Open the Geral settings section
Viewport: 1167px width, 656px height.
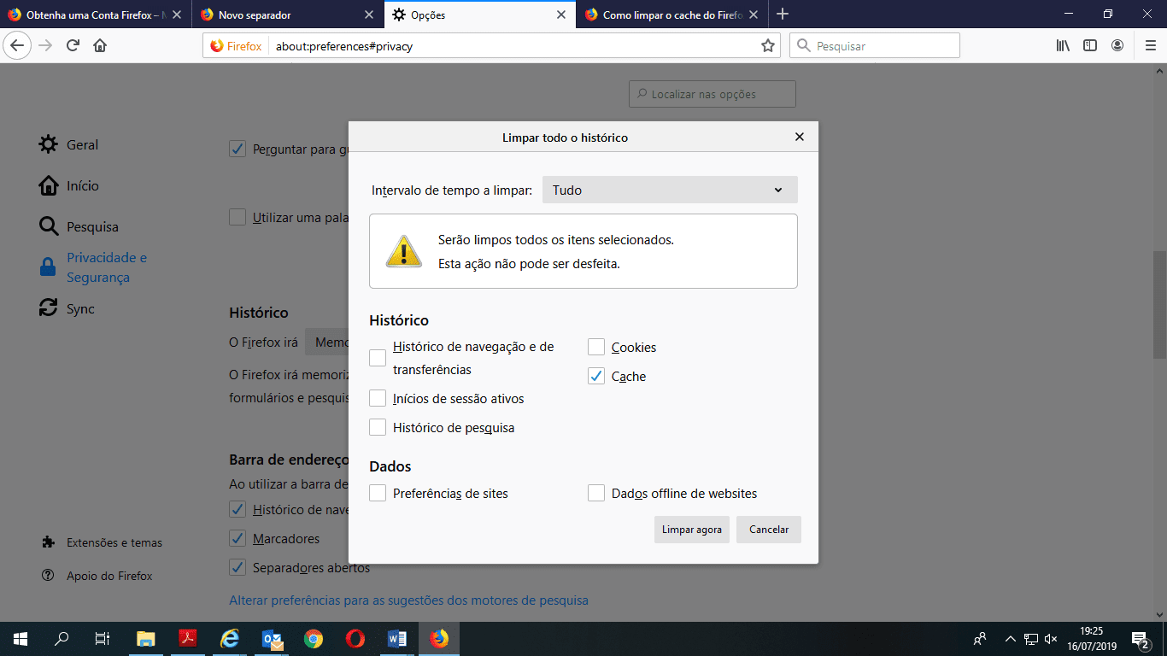[x=83, y=144]
